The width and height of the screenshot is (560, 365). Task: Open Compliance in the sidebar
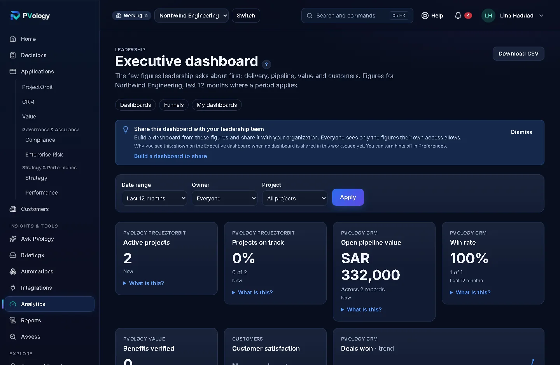[x=40, y=140]
